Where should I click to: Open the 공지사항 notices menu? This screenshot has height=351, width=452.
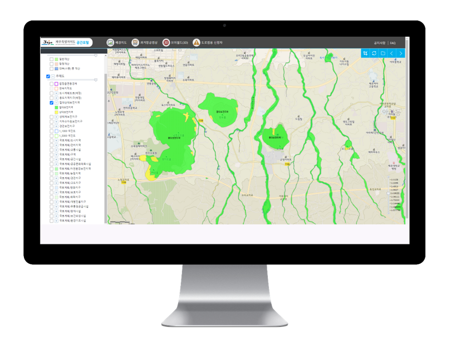pyautogui.click(x=379, y=43)
